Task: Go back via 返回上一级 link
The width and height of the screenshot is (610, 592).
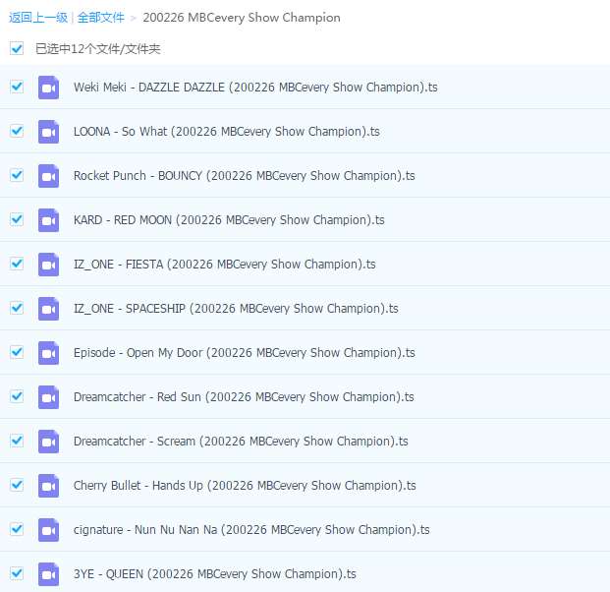Action: [x=38, y=18]
